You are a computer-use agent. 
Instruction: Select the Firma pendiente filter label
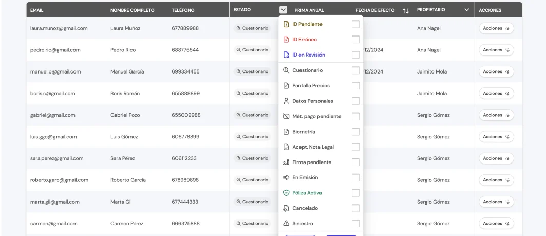(312, 162)
